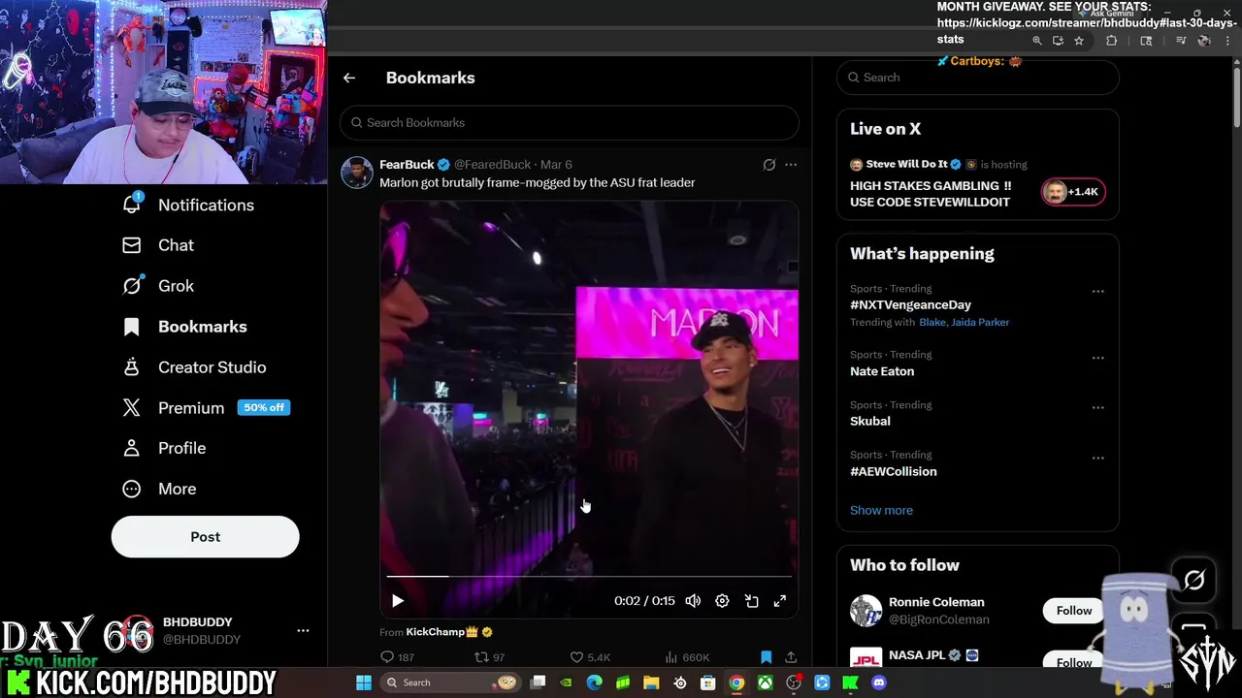The image size is (1242, 698).
Task: Reply to the FearBuck post
Action: click(x=398, y=657)
